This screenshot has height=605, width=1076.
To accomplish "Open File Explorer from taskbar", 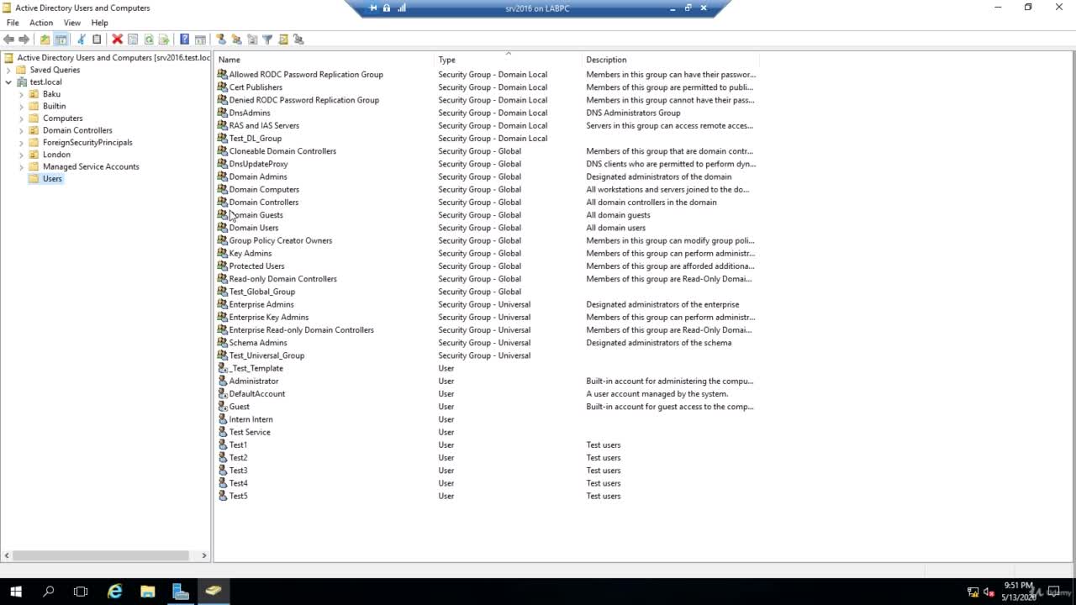I will [148, 592].
